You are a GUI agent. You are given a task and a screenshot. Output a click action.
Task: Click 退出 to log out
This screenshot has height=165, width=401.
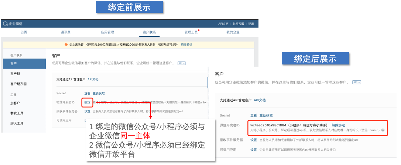point(251,24)
